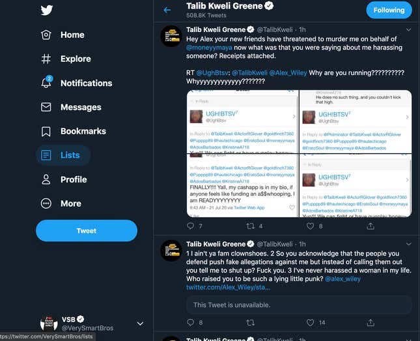420x341 pixels.
Task: Reply to the clownshoes tweet
Action: click(x=190, y=322)
